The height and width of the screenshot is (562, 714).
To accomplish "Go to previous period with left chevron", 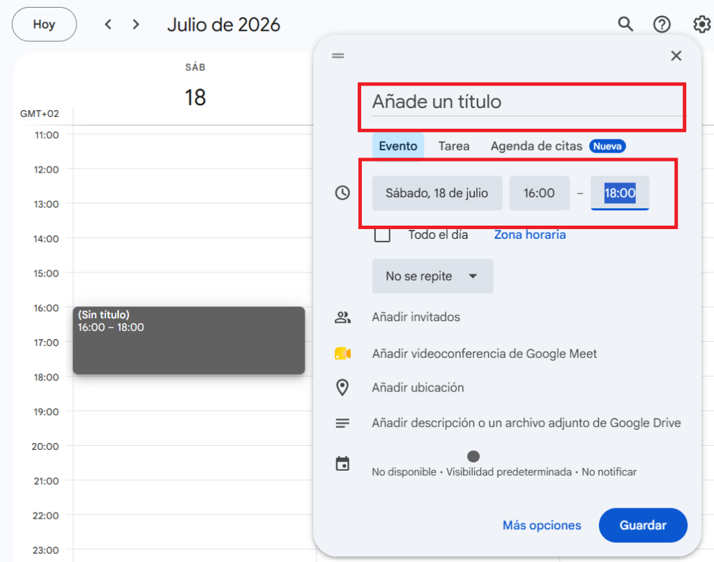I will [x=108, y=24].
